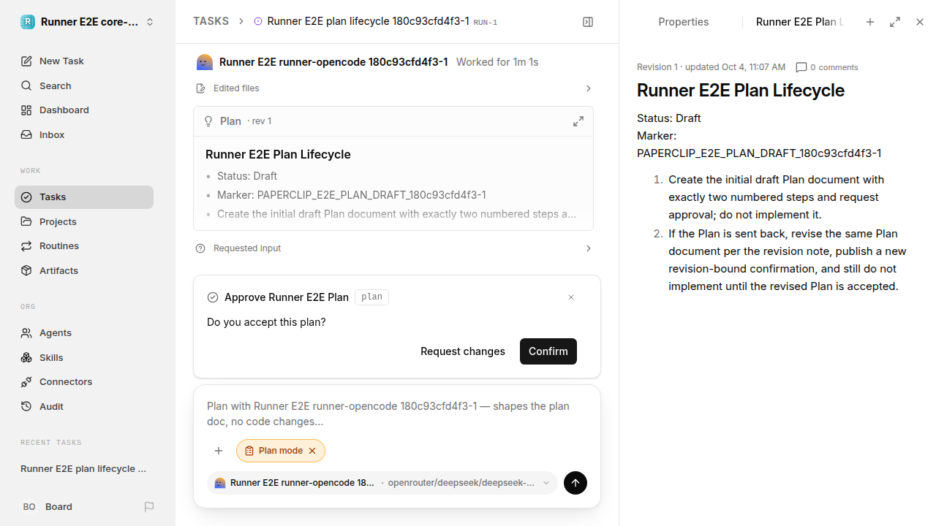Open Projects in the sidebar
Image resolution: width=936 pixels, height=526 pixels.
tap(84, 221)
